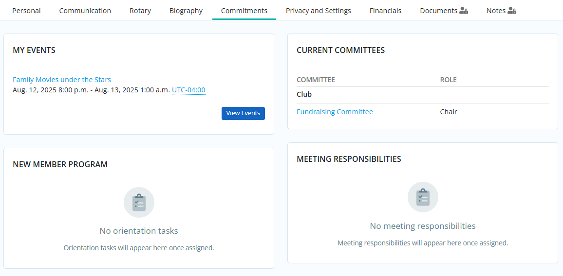Open the Notes tab
The height and width of the screenshot is (276, 563).
point(501,11)
